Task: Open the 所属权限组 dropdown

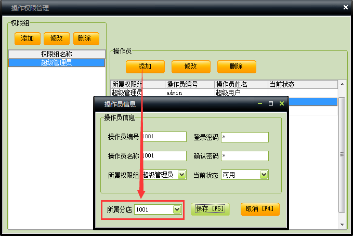Action: coord(181,175)
